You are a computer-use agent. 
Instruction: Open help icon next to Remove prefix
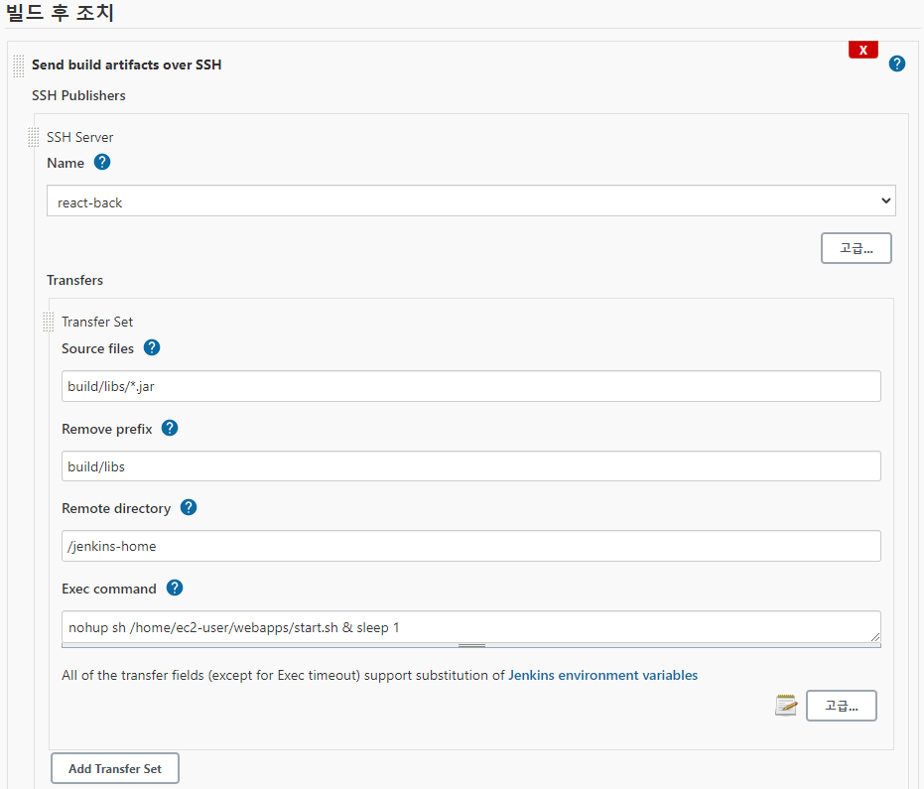click(170, 428)
